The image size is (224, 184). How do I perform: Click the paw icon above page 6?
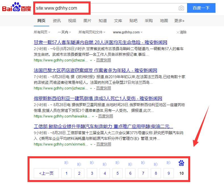[130, 164]
